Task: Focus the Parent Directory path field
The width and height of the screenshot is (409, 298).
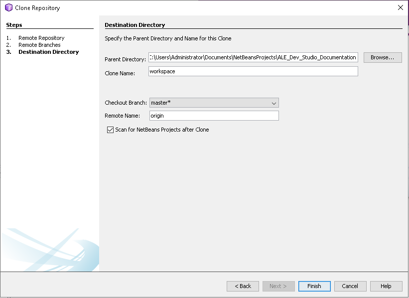Action: [x=253, y=57]
